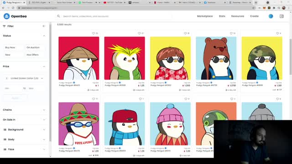Click Background filter list icon
Image resolution: width=292 pixels, height=164 pixels.
click(x=5, y=129)
